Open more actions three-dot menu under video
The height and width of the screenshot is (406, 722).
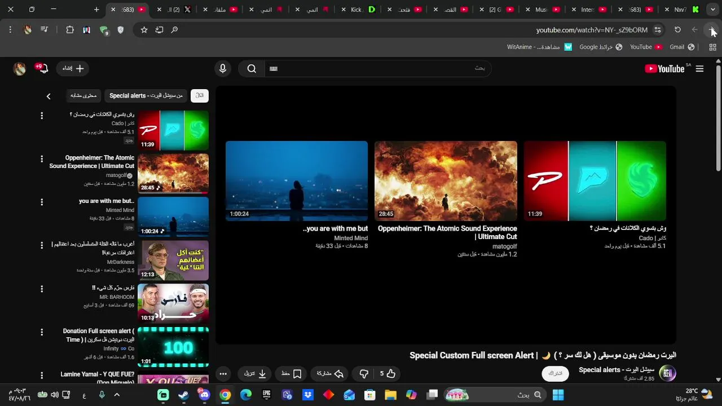coord(223,373)
